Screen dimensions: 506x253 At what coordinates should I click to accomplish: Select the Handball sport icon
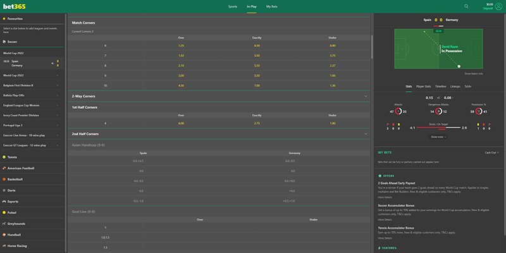point(4,235)
